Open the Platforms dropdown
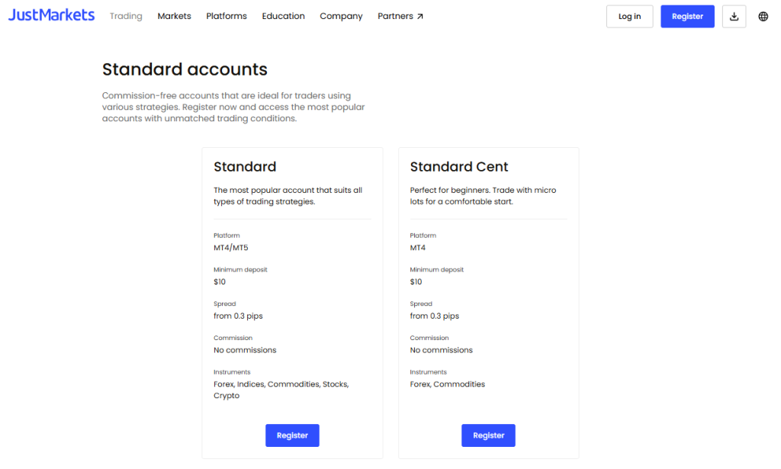Viewport: 781px width, 469px height. pyautogui.click(x=226, y=15)
